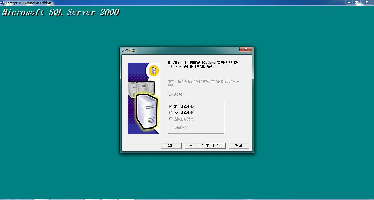The width and height of the screenshot is (374, 200).
Task: Click the setup icon in the Enterprise Evaluation Edition title bar
Action: (x=2, y=3)
